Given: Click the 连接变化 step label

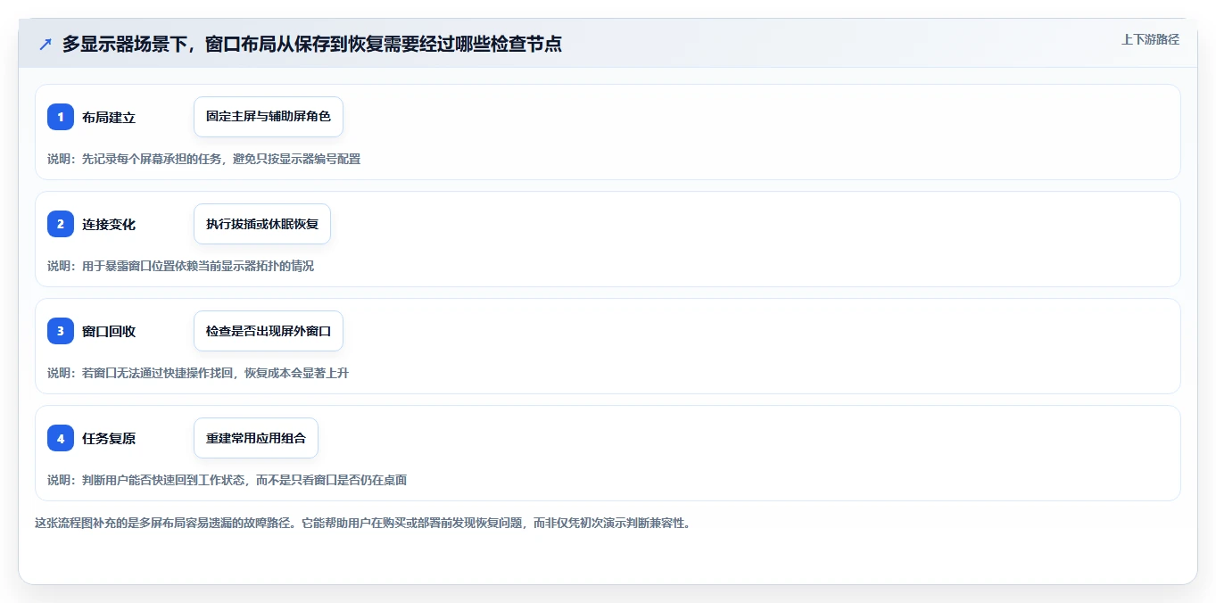Looking at the screenshot, I should [109, 224].
